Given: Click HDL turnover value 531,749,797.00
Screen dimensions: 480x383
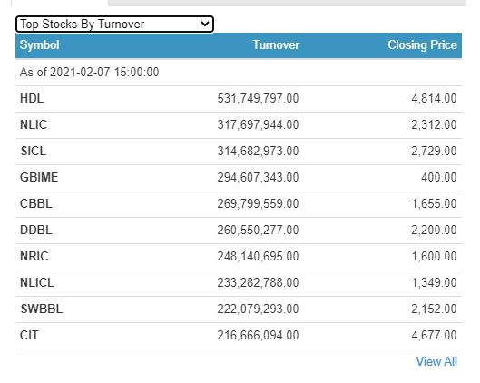Looking at the screenshot, I should 258,99.
